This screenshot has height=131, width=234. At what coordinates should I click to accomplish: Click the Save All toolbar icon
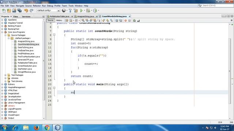(x=19, y=11)
